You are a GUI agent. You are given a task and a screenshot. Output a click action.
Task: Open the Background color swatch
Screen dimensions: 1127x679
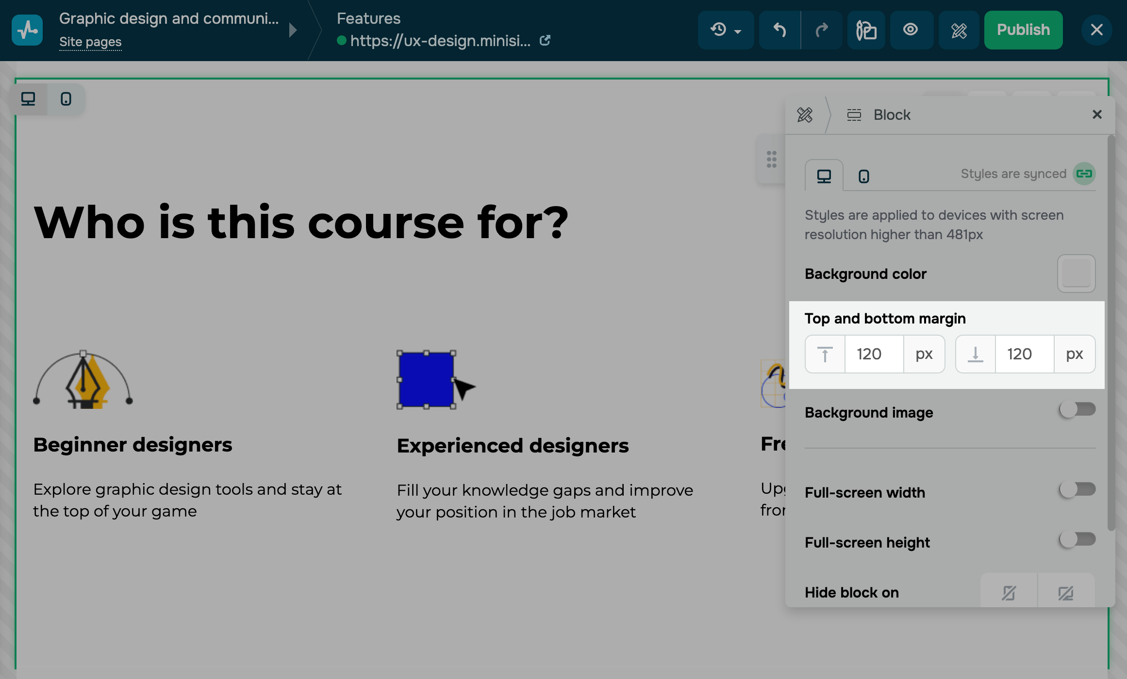tap(1076, 274)
